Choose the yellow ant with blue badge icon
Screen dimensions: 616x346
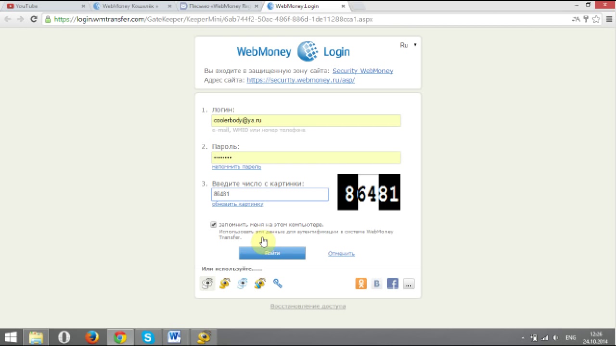click(x=260, y=284)
